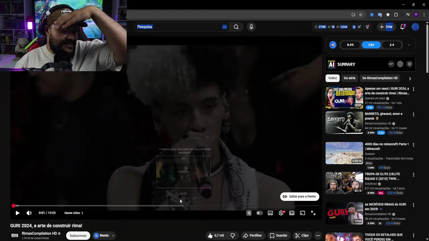Click the red playhead scrubber
This screenshot has width=429, height=241.
(x=13, y=206)
